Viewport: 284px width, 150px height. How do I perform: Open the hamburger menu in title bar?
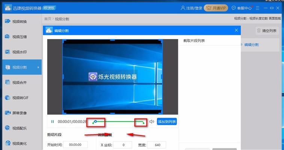pos(258,8)
